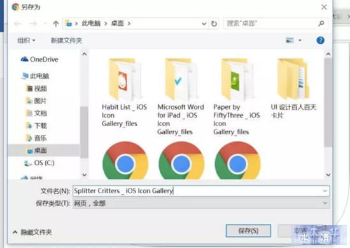
Task: Click the blue help question mark icon
Action: coord(320,41)
